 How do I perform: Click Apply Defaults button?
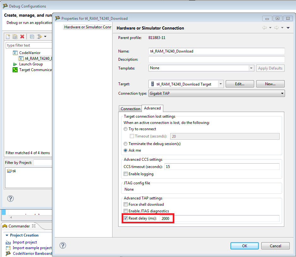coord(270,68)
